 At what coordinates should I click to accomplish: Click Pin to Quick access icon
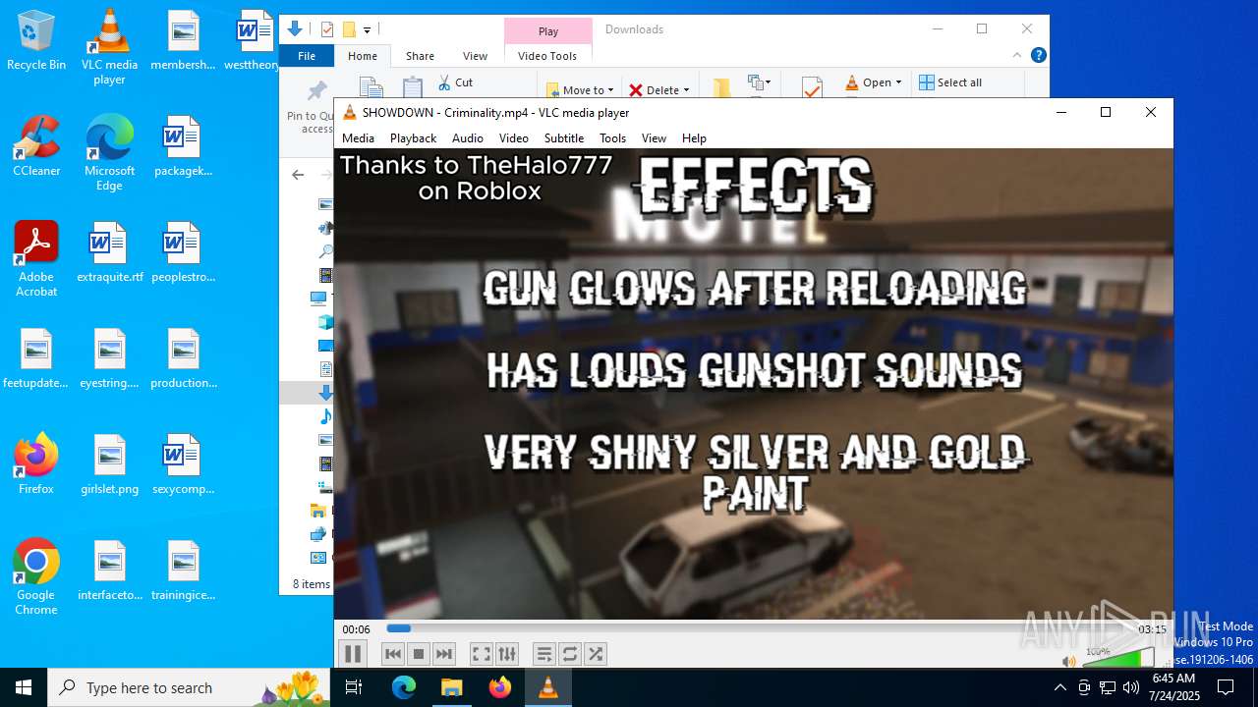point(316,91)
